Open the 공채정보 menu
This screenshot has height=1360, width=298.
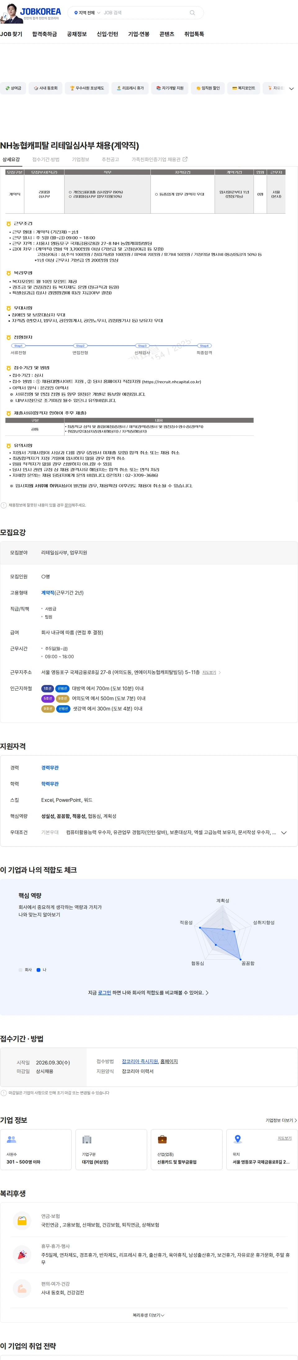[x=77, y=34]
